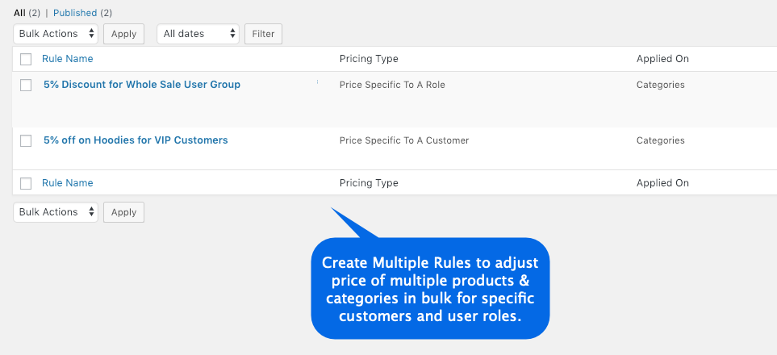Viewport: 777px width, 355px height.
Task: Open the bottom Bulk Actions dropdown
Action: click(x=56, y=212)
